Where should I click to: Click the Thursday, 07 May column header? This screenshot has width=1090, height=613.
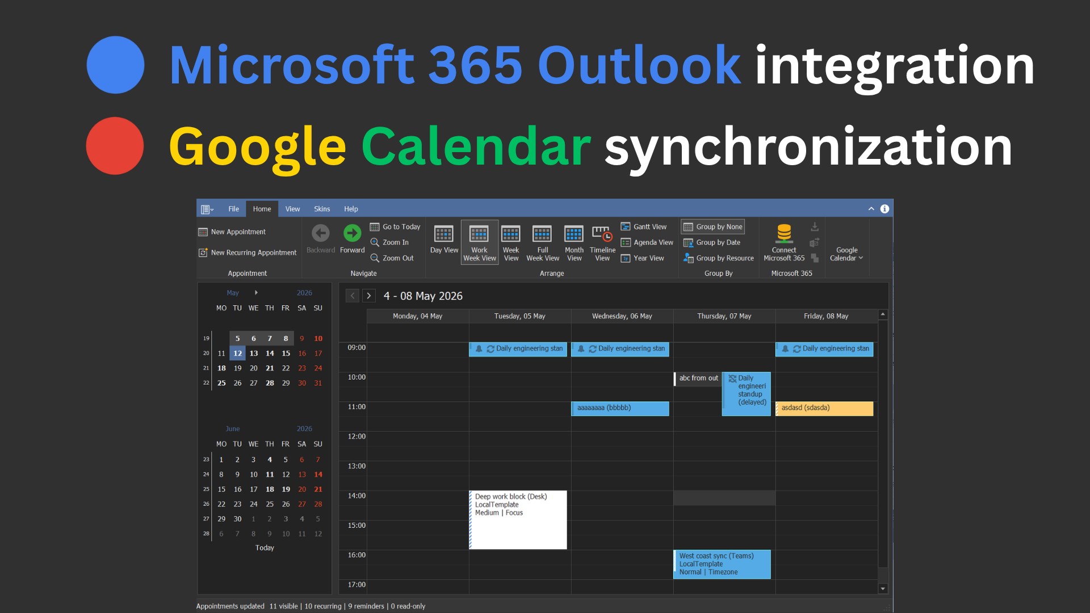[x=724, y=316]
